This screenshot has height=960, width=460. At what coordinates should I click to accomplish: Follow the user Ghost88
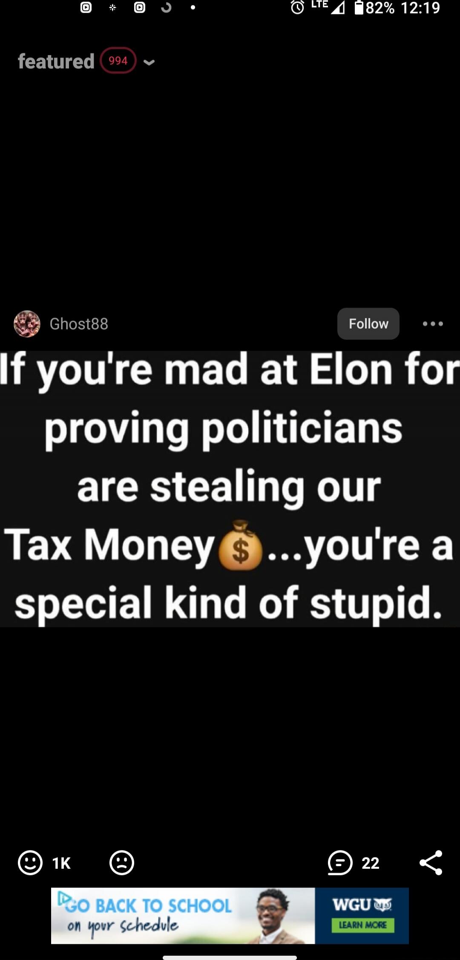368,324
